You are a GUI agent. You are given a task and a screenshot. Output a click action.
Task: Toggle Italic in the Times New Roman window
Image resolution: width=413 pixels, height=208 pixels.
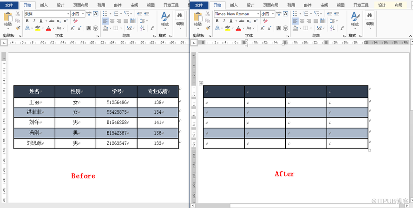click(223, 21)
